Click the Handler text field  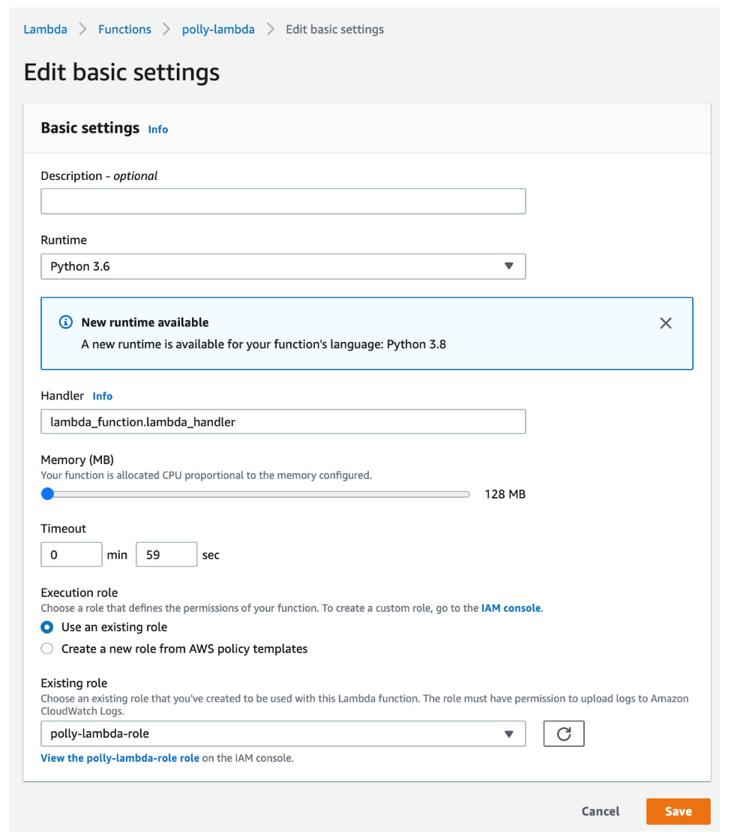[x=283, y=421]
